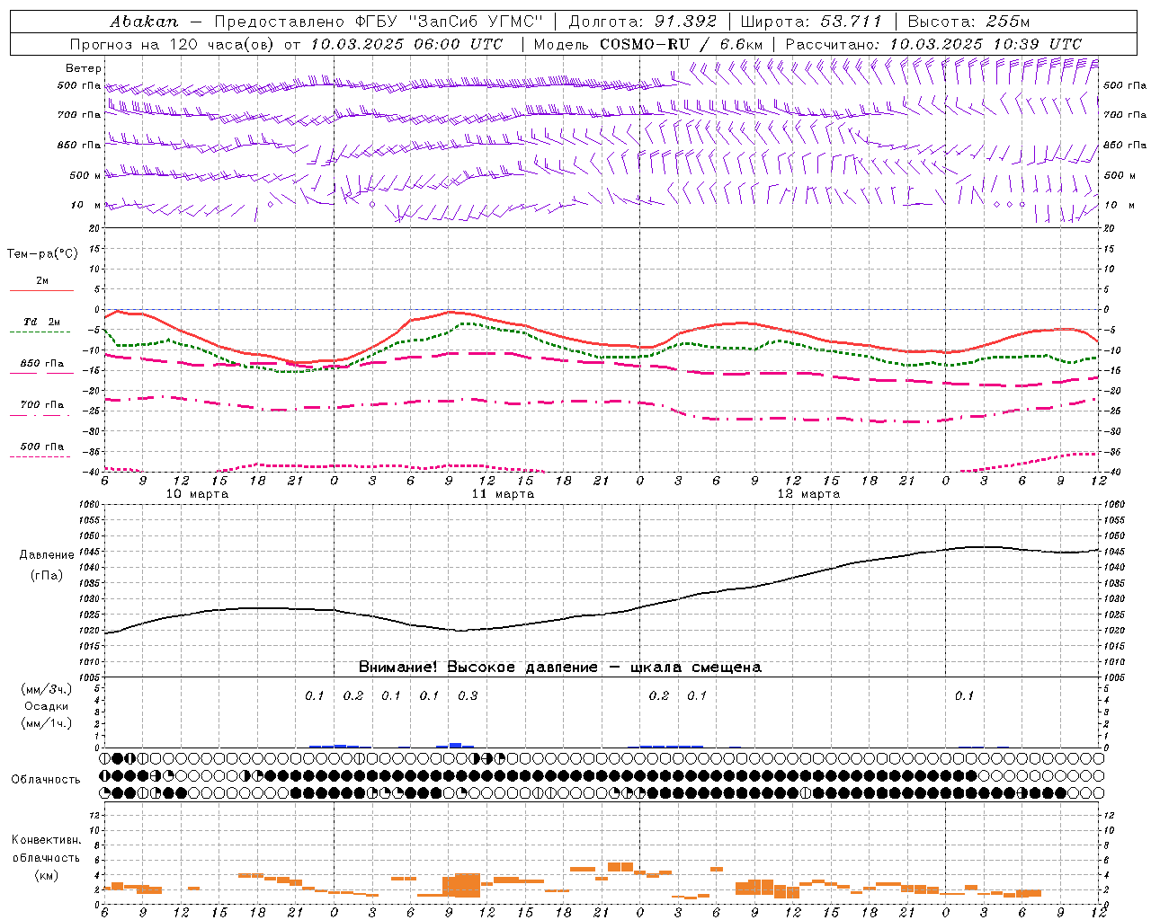Click the 'Внимание! Высокое давление' warning text
Image resolution: width=1151 pixels, height=920 pixels.
pyautogui.click(x=477, y=668)
